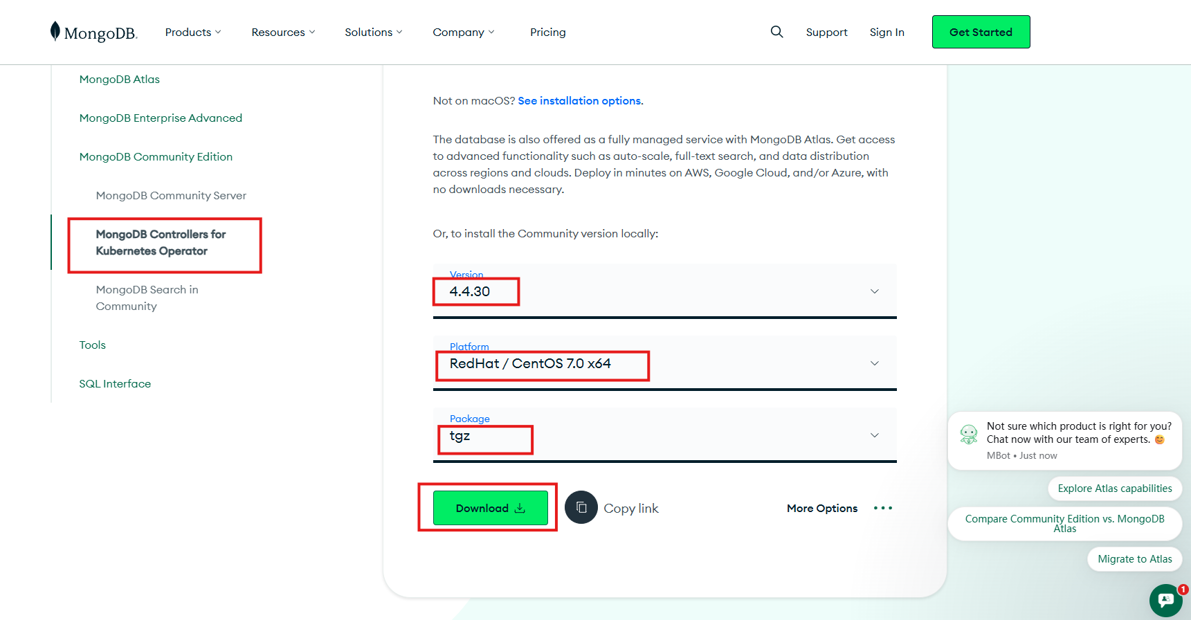Click Explore Atlas capabilities chat suggestion

1114,489
